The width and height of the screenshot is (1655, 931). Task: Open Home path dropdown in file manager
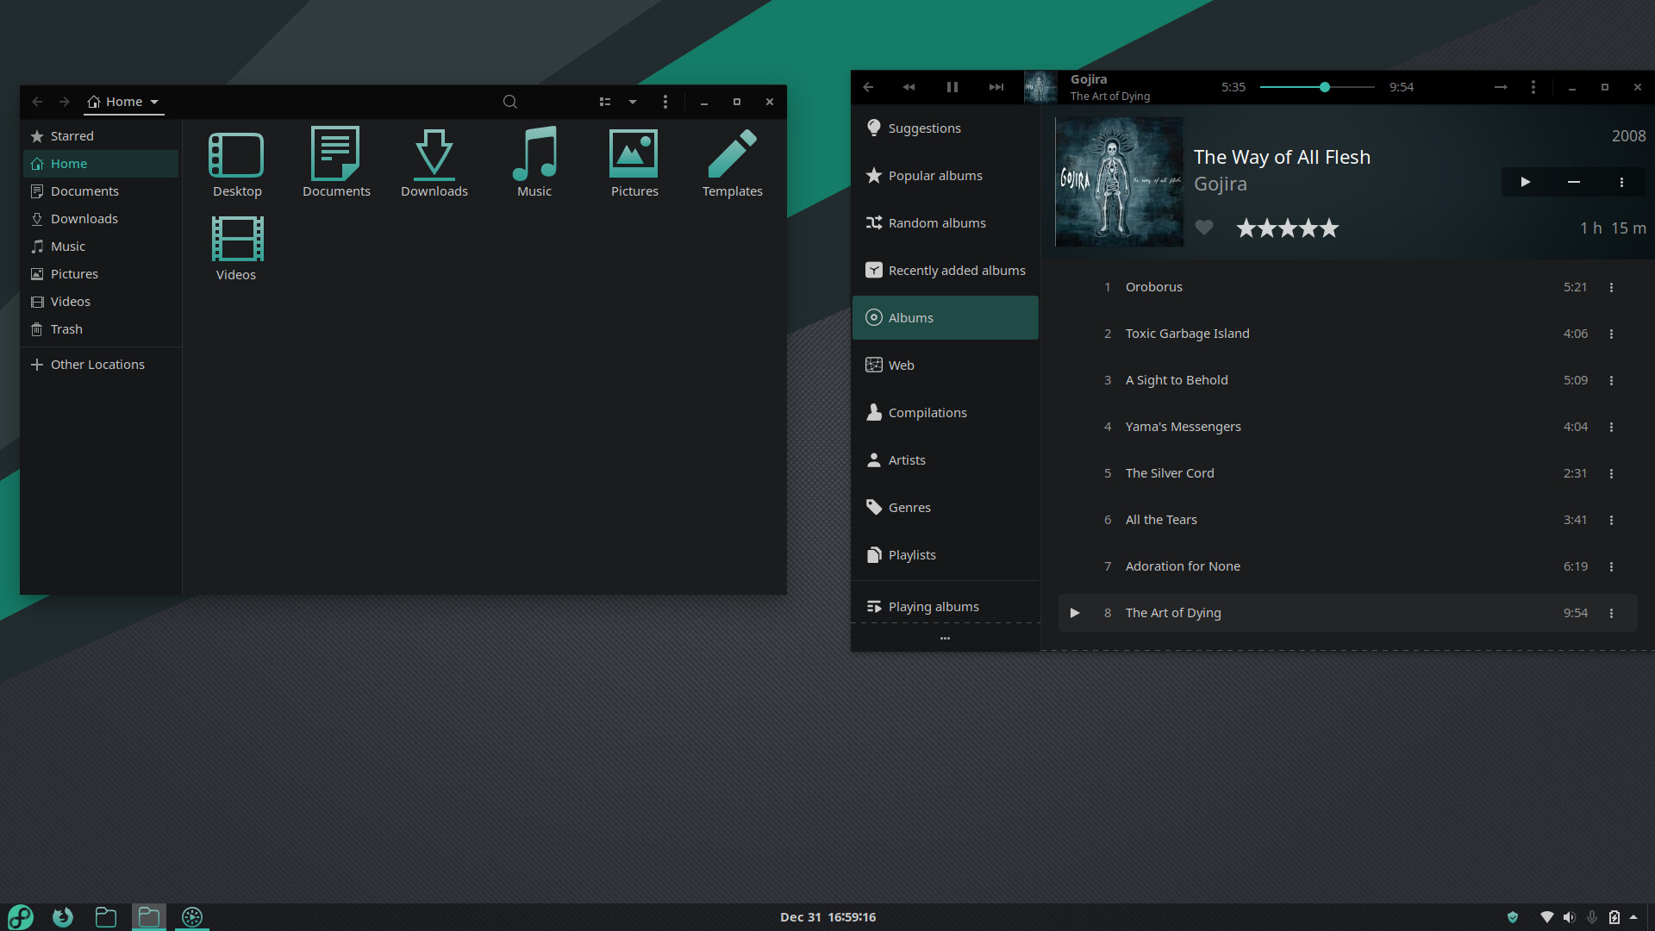coord(124,102)
